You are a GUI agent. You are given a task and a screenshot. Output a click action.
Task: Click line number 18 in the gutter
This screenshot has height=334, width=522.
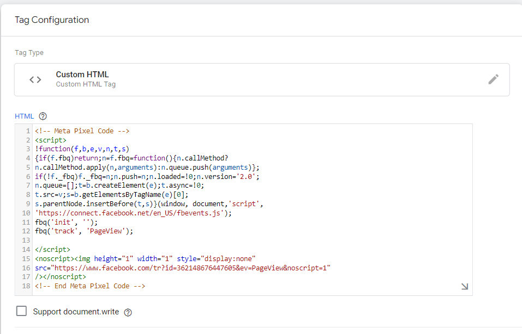pyautogui.click(x=26, y=286)
